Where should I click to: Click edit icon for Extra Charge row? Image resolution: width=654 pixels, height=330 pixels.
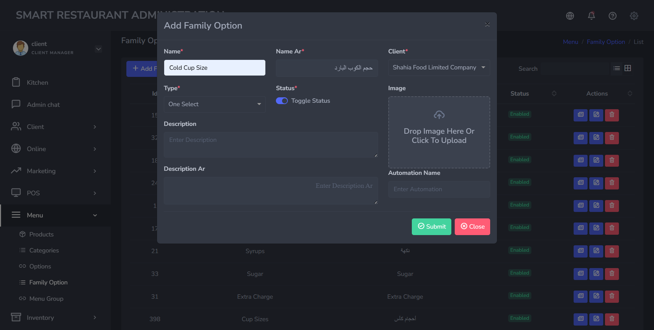coord(596,296)
